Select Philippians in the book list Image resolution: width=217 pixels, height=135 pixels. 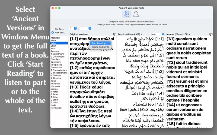point(59,65)
